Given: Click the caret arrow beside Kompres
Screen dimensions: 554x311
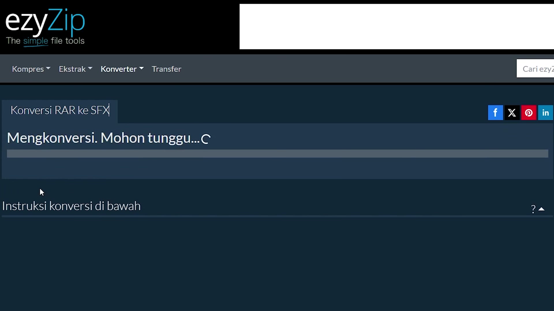Looking at the screenshot, I should [x=48, y=68].
